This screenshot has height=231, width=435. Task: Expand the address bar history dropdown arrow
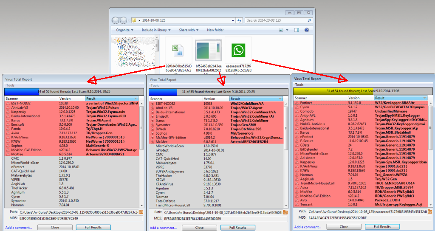pyautogui.click(x=233, y=20)
